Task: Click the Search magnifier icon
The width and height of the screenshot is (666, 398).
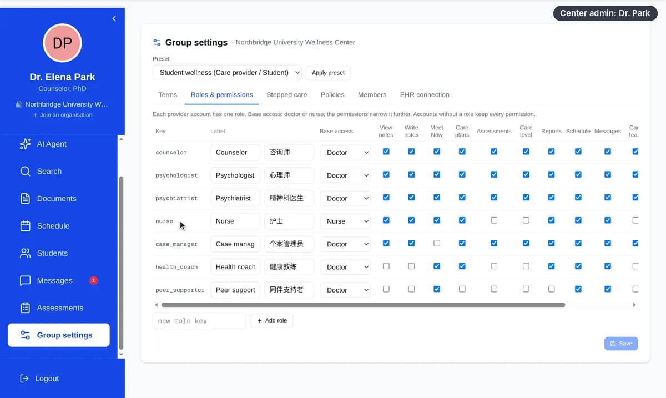Action: [25, 171]
